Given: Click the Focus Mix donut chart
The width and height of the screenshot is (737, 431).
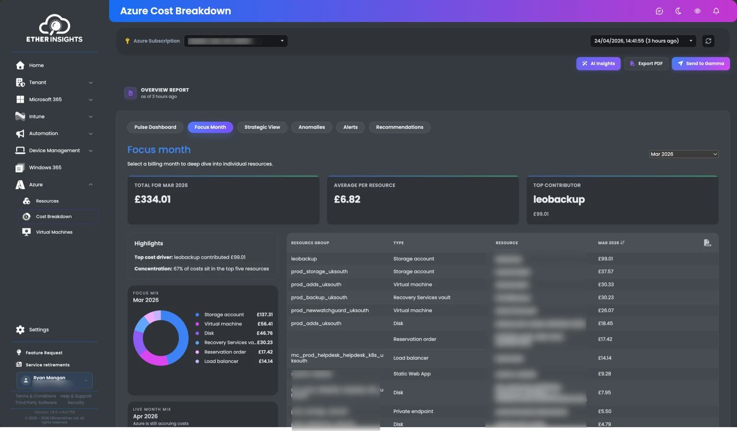Looking at the screenshot, I should 161,338.
